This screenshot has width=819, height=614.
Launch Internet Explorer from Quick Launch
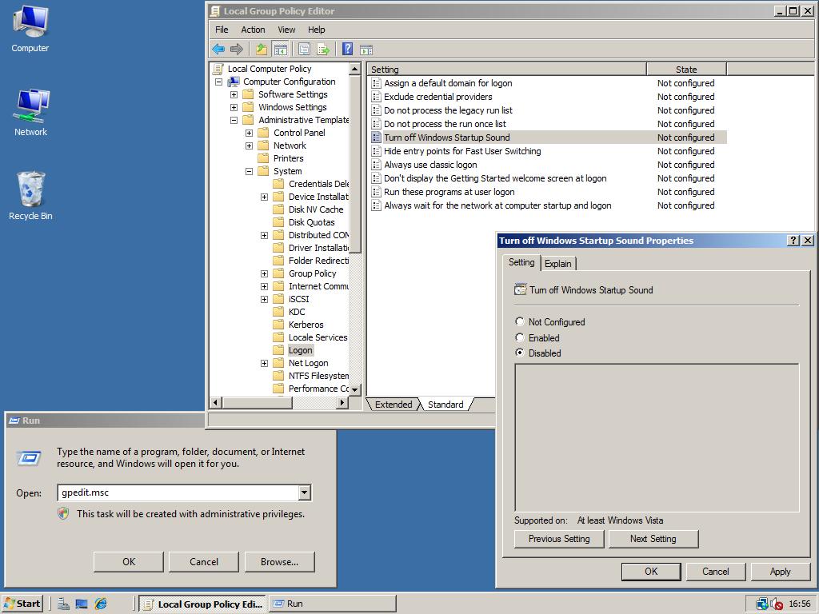(x=101, y=604)
